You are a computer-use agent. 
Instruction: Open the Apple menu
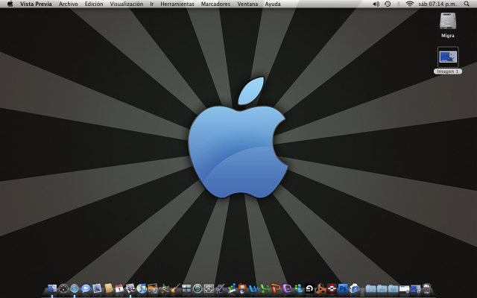pyautogui.click(x=10, y=4)
